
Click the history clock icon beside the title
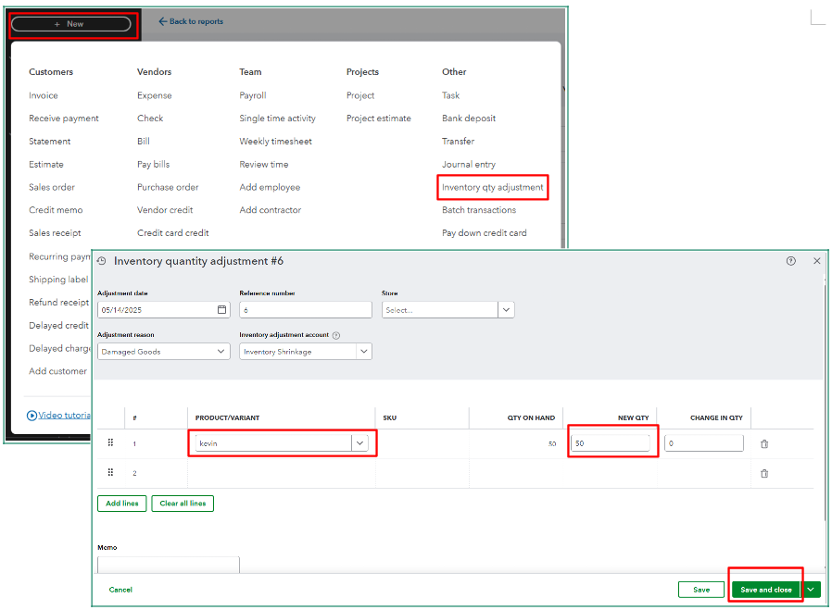(102, 261)
